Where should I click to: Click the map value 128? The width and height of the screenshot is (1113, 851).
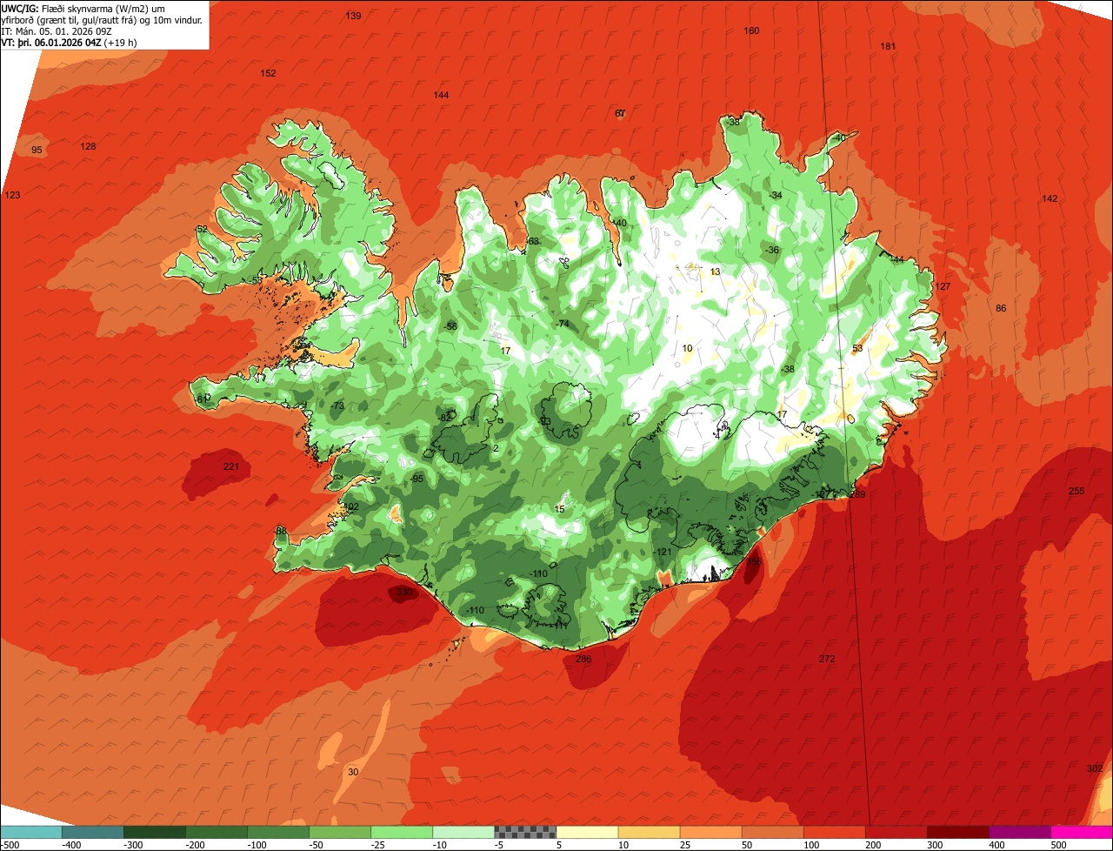[88, 146]
